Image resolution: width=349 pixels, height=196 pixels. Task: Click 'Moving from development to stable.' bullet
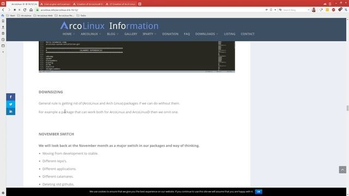70,154
